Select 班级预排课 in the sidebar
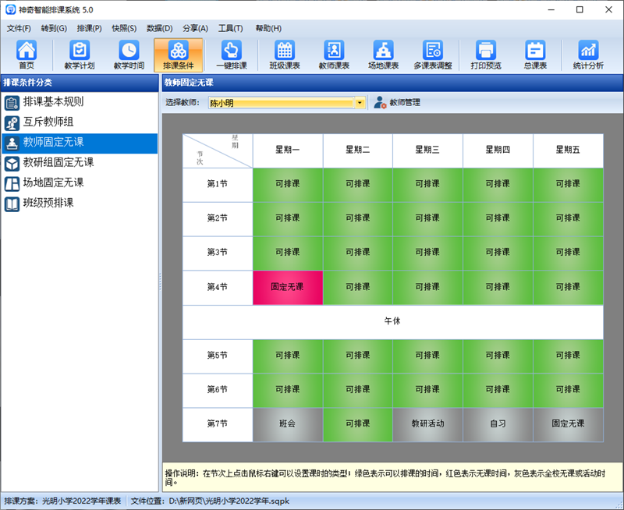Viewport: 624px width, 510px height. [x=80, y=204]
